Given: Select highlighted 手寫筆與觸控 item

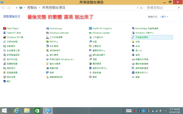Looking at the screenshot, I should (152, 37).
